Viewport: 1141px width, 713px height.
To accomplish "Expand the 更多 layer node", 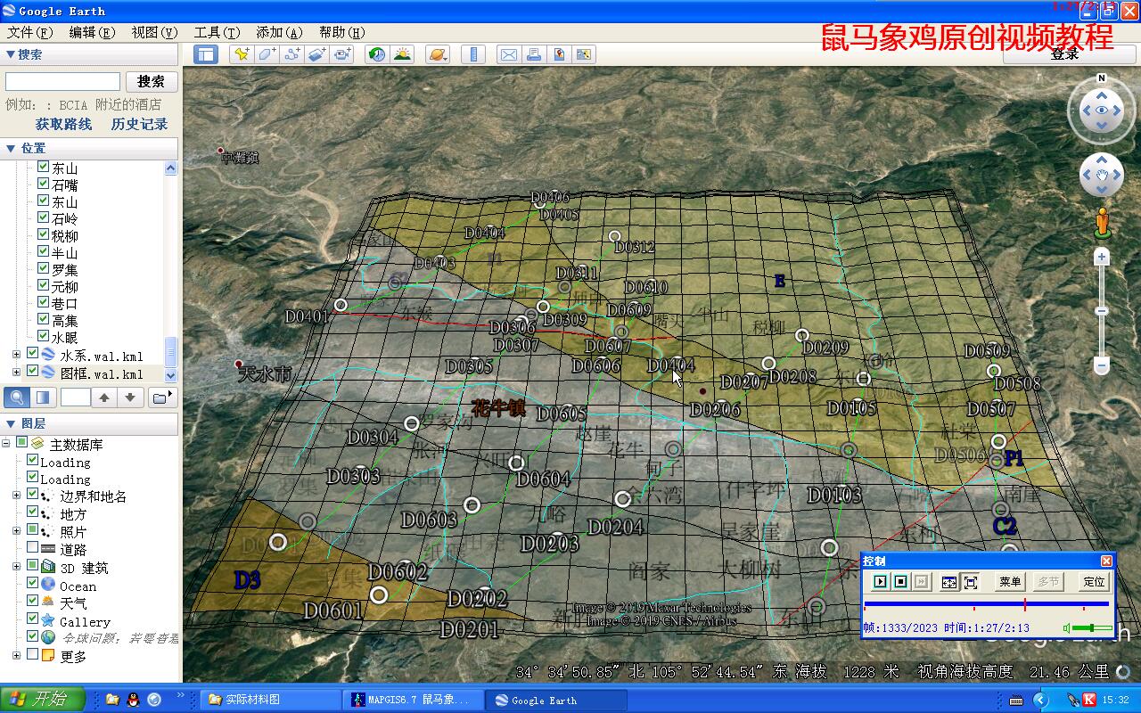I will click(16, 655).
